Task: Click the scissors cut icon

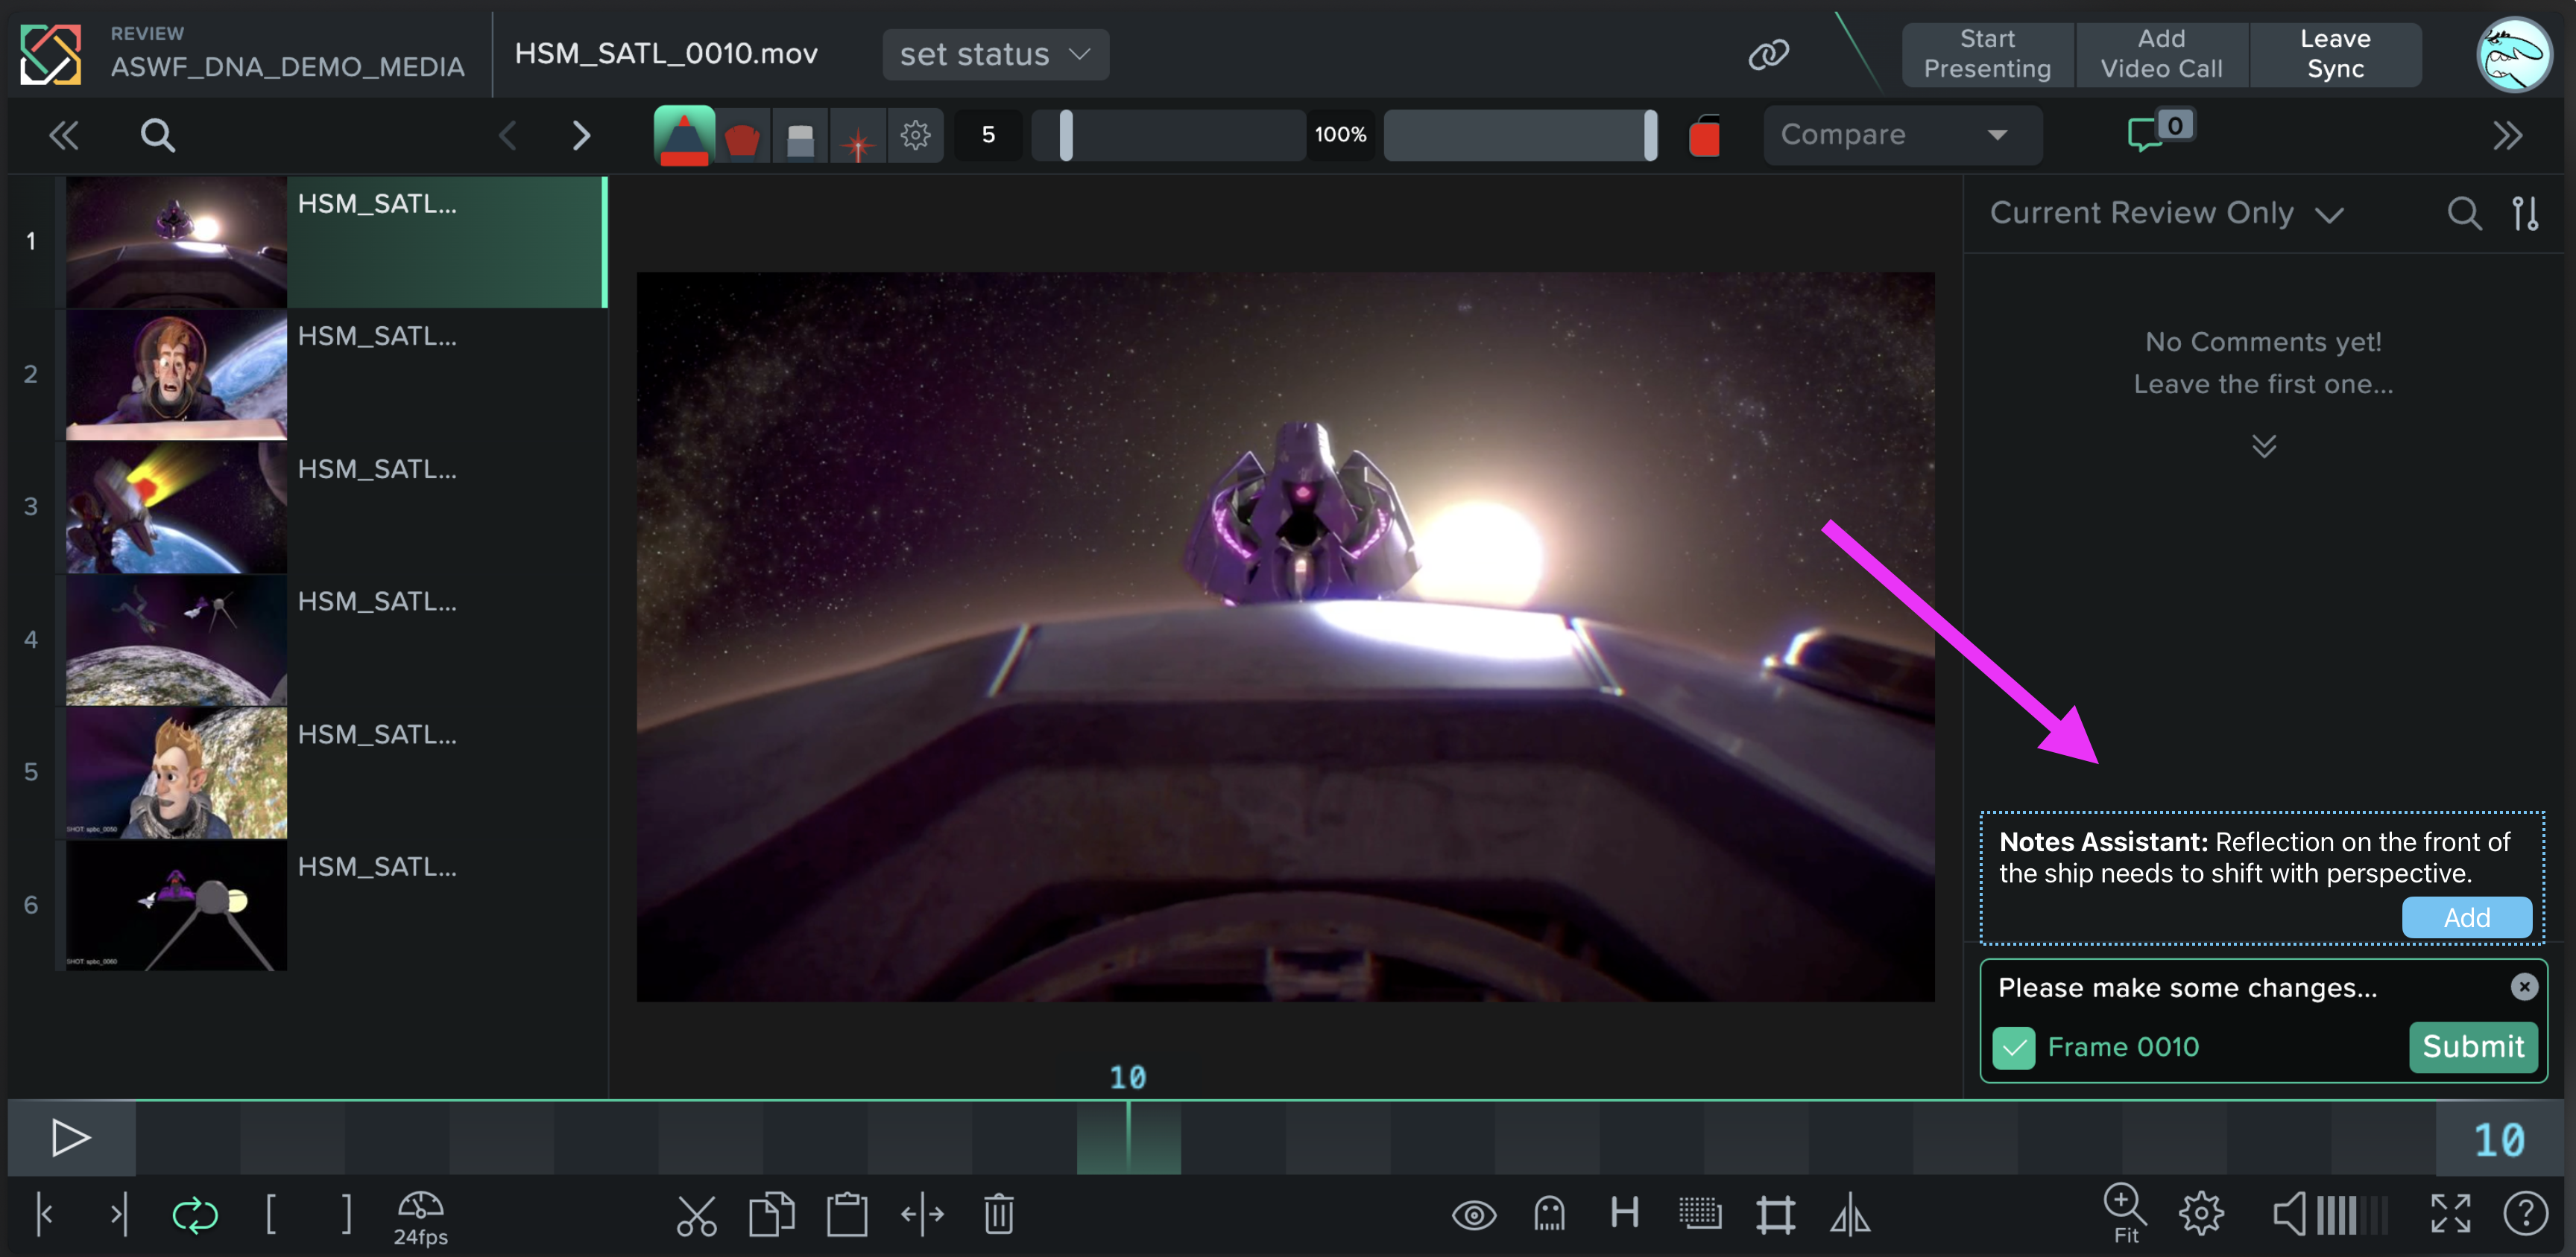Action: [696, 1215]
